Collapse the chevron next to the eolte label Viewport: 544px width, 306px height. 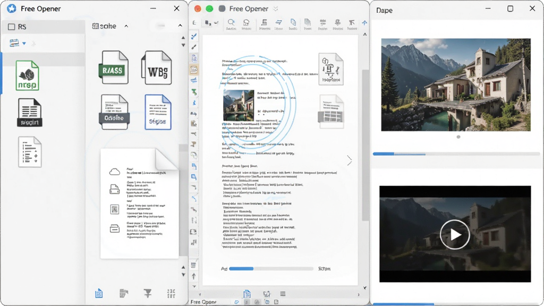click(126, 26)
